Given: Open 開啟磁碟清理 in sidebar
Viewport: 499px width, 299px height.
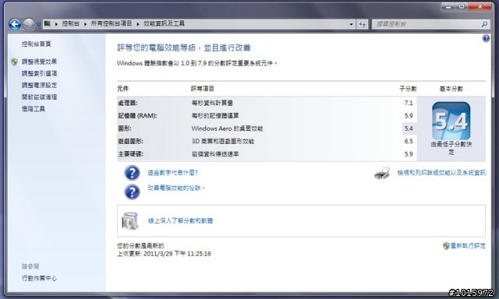Looking at the screenshot, I should 39,97.
